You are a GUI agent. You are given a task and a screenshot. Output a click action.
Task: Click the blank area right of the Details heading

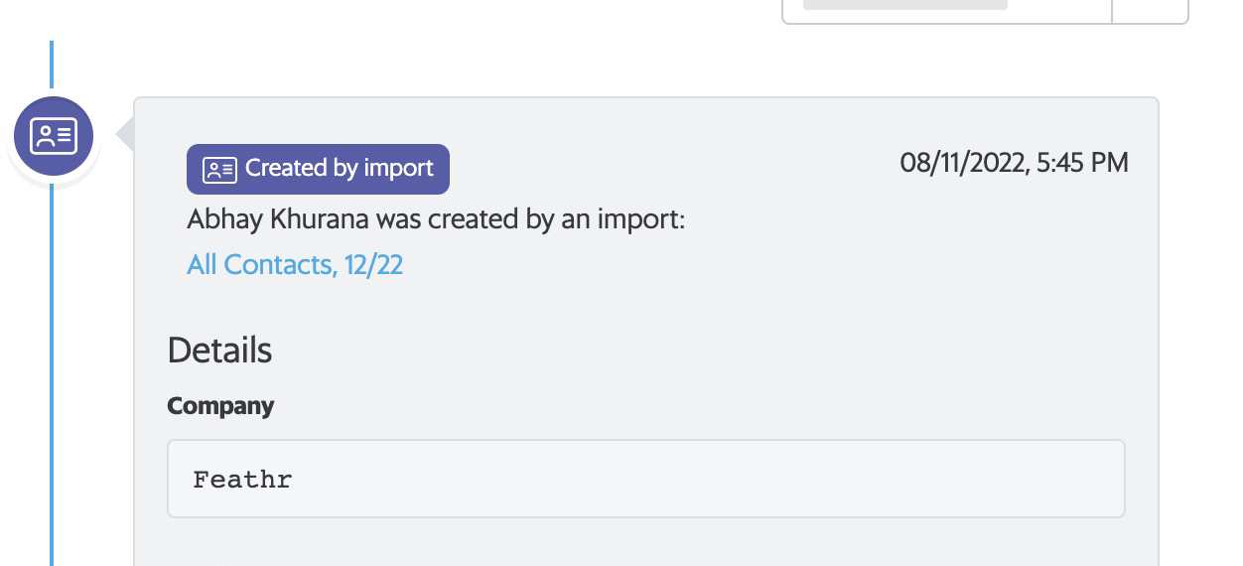[695, 351]
